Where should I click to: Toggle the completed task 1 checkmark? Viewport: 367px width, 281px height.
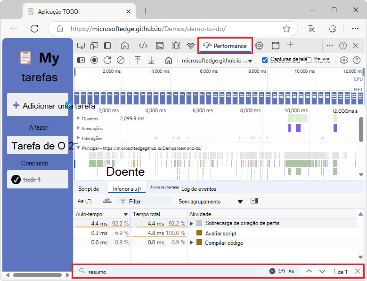16,180
